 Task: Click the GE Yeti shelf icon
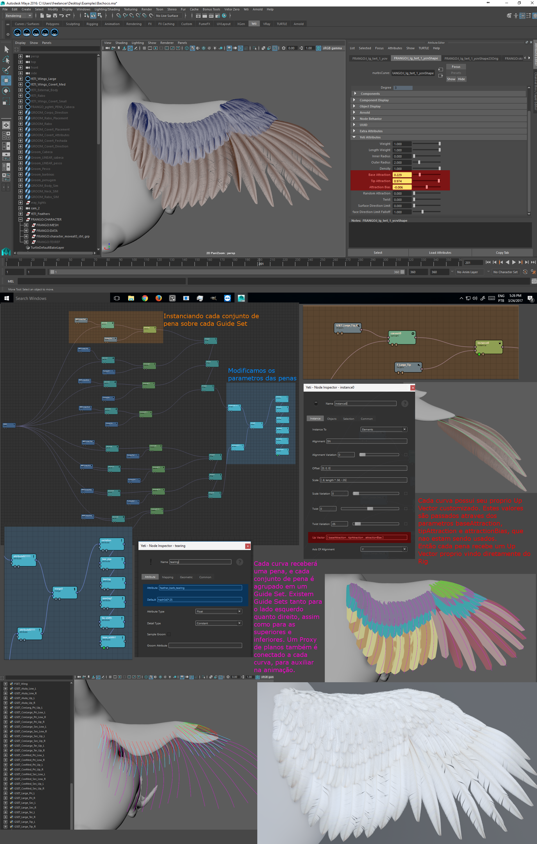click(54, 33)
